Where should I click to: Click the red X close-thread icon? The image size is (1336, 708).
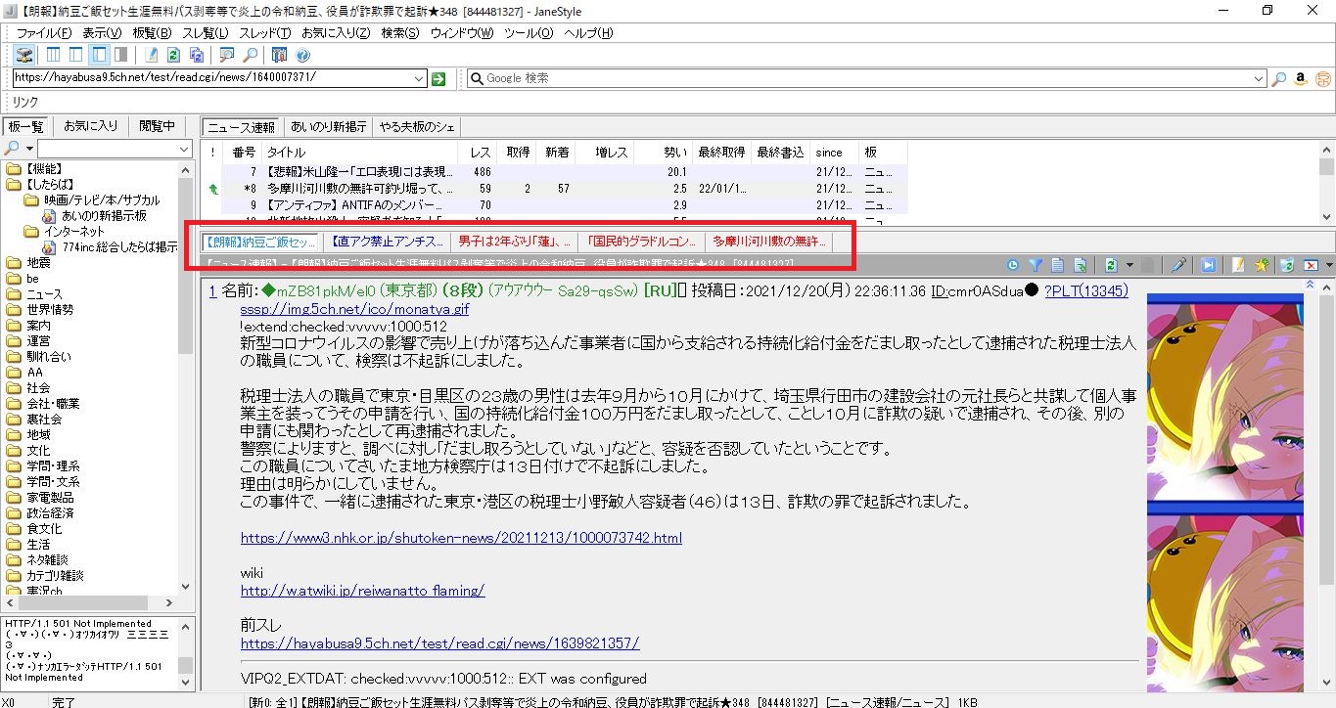[1311, 265]
